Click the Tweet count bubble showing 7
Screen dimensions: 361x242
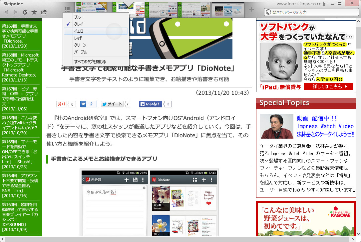[x=128, y=104]
